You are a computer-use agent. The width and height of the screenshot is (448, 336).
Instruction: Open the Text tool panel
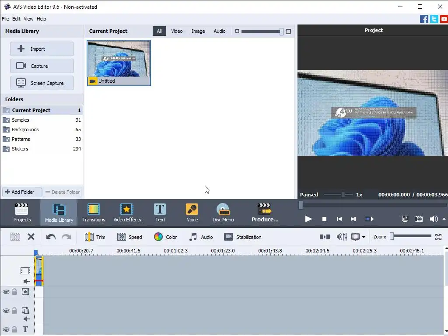pos(160,213)
